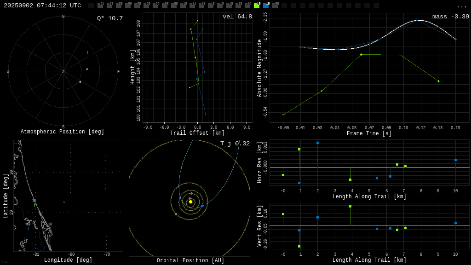Click the gray station 01 box
The width and height of the screenshot is (471, 265).
coord(101,5)
